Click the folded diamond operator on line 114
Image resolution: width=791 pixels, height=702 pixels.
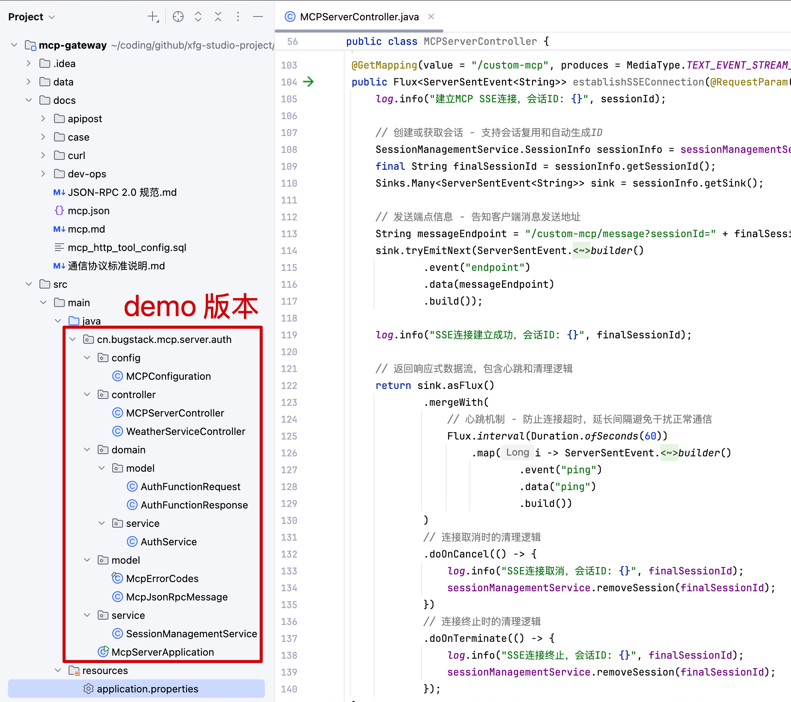point(581,251)
